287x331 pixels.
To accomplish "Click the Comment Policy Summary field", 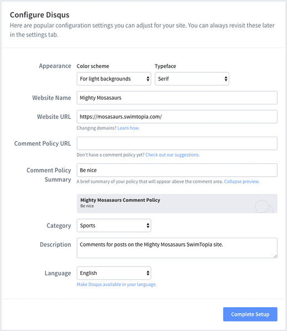I will click(177, 170).
